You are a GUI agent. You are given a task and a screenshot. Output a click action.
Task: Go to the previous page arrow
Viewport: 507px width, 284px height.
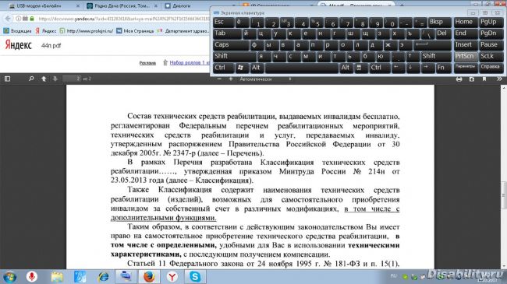point(44,79)
